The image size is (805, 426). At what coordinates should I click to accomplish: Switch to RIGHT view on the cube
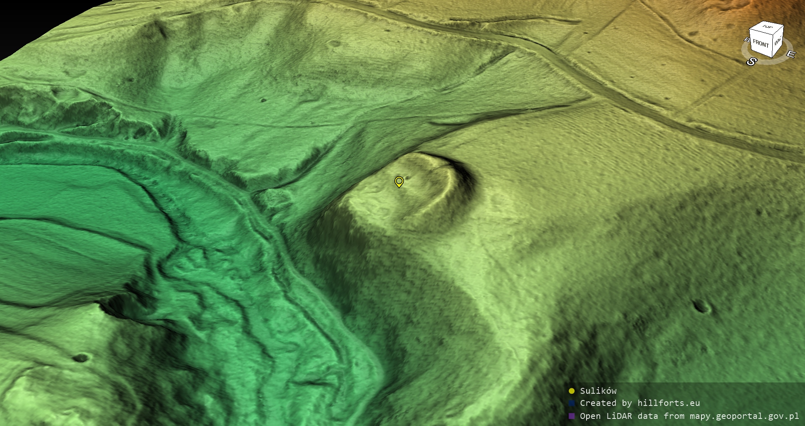(778, 41)
